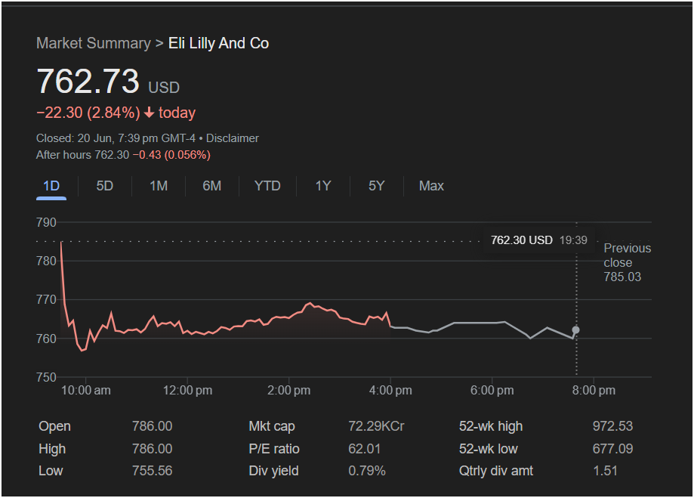Click the Previous close 785.03 label
This screenshot has height=498, width=694.
click(627, 262)
